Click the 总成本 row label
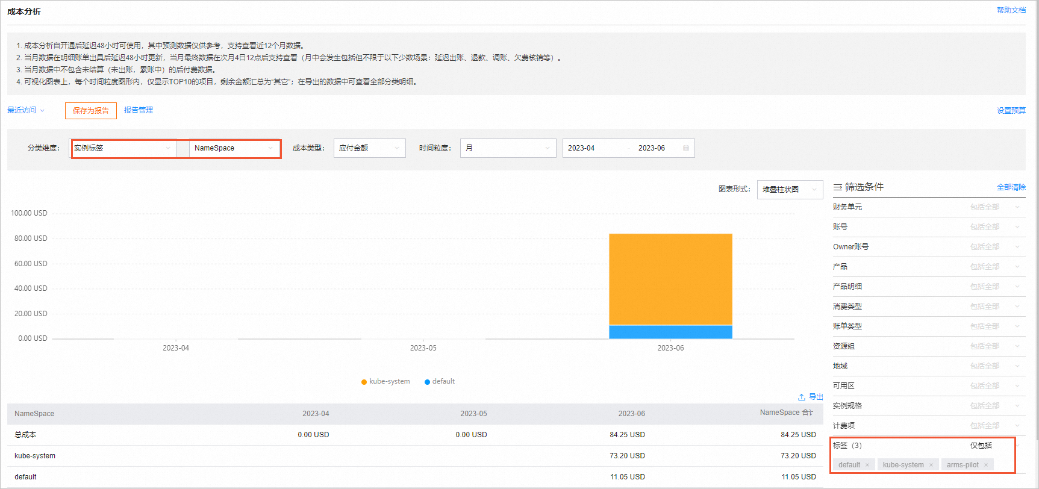 coord(25,435)
